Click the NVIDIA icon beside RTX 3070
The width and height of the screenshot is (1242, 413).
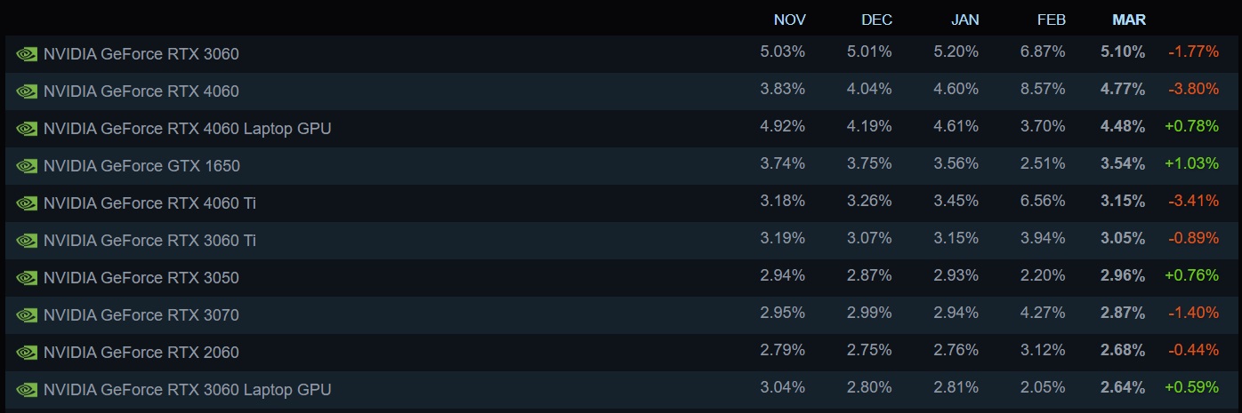click(27, 315)
